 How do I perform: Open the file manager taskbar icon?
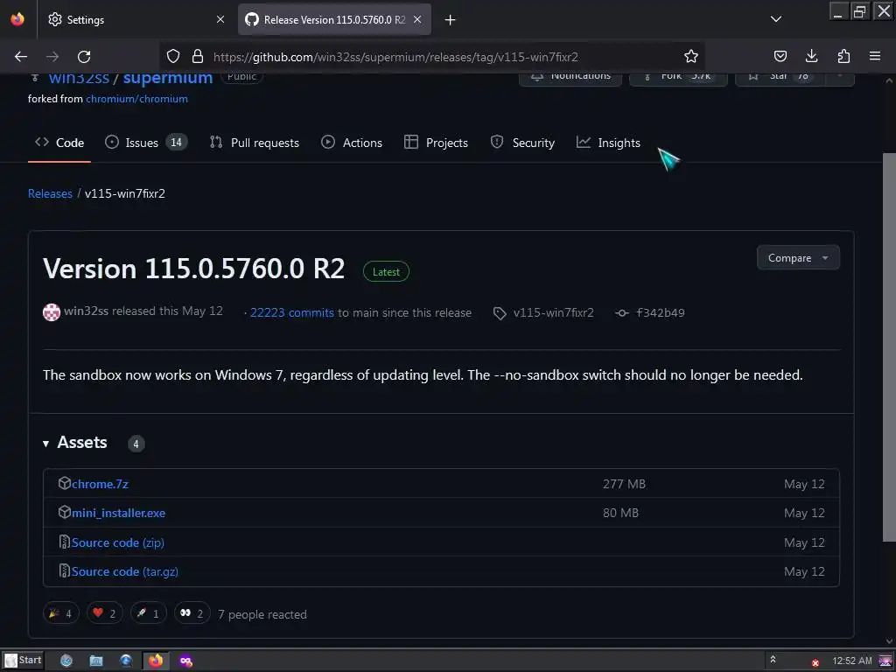click(96, 661)
